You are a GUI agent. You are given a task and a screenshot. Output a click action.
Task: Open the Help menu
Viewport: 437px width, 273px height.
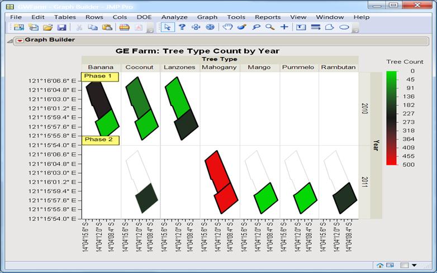[362, 17]
